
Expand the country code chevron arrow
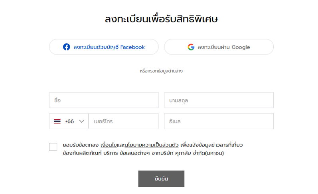click(82, 121)
